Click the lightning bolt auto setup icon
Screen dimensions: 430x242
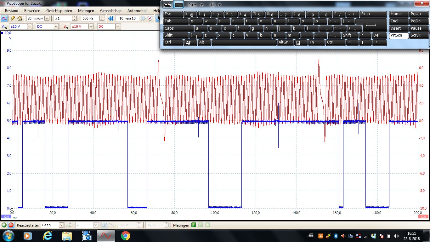coord(13,18)
